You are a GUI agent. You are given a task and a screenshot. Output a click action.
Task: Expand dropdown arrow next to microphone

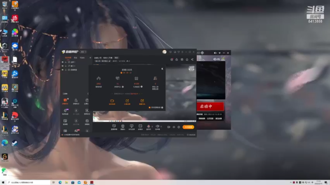(x=152, y=127)
